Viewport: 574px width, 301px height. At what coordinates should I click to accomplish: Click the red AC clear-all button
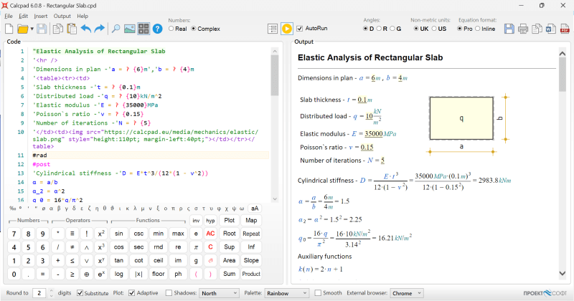click(x=210, y=234)
